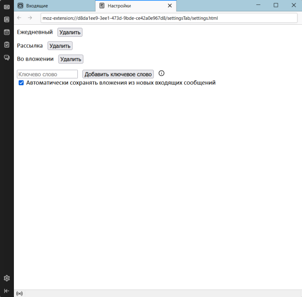Collapse the spaces toolbar
The width and height of the screenshot is (302, 297).
6,291
